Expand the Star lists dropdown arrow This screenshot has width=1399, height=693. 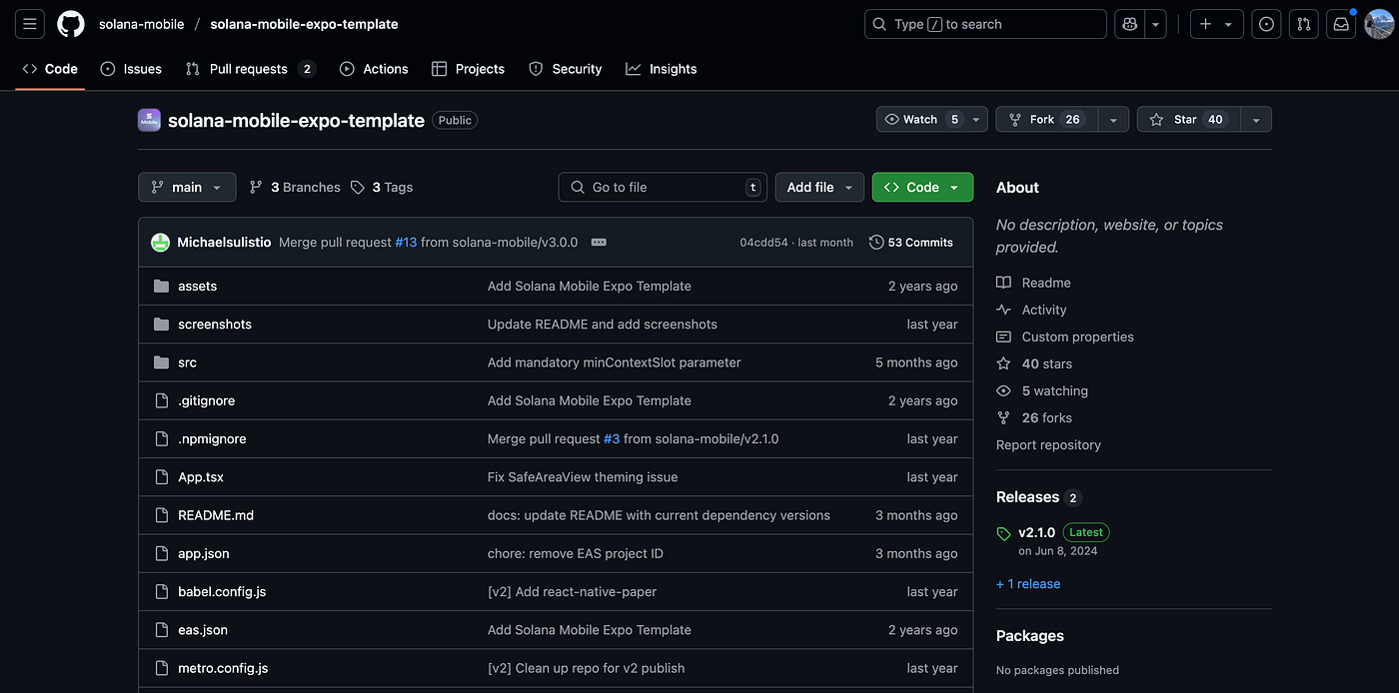pos(1256,119)
